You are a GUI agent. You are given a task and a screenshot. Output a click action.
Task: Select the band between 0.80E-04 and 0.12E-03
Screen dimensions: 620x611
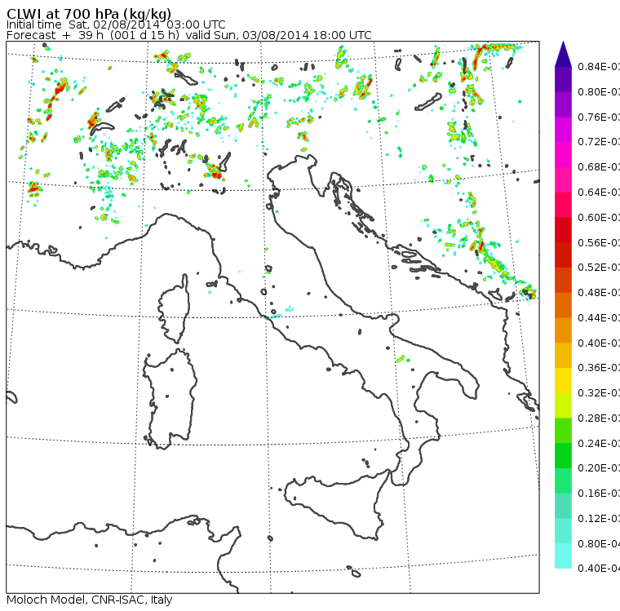(563, 531)
